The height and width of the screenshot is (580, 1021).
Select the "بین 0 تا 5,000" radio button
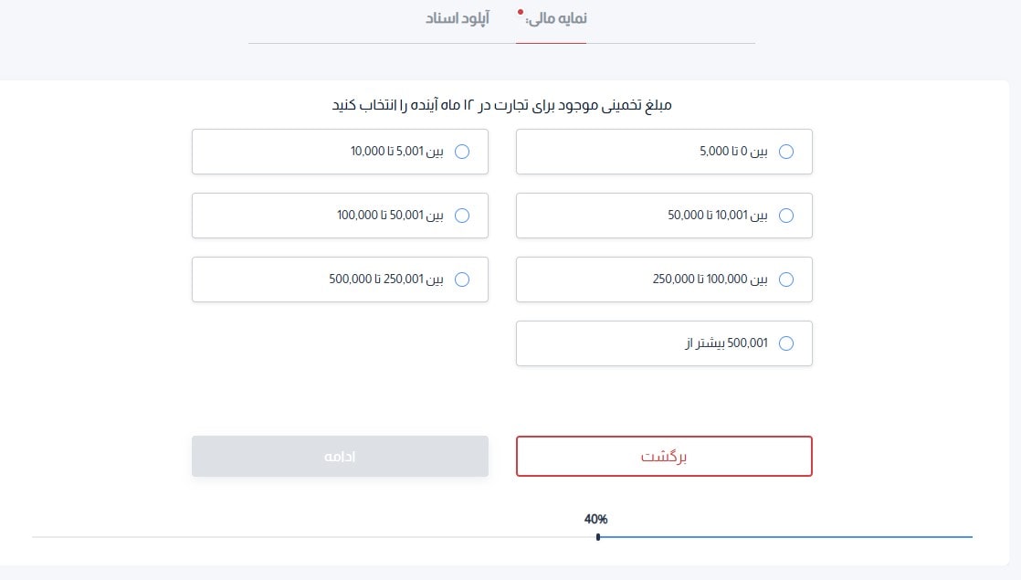[x=786, y=152]
